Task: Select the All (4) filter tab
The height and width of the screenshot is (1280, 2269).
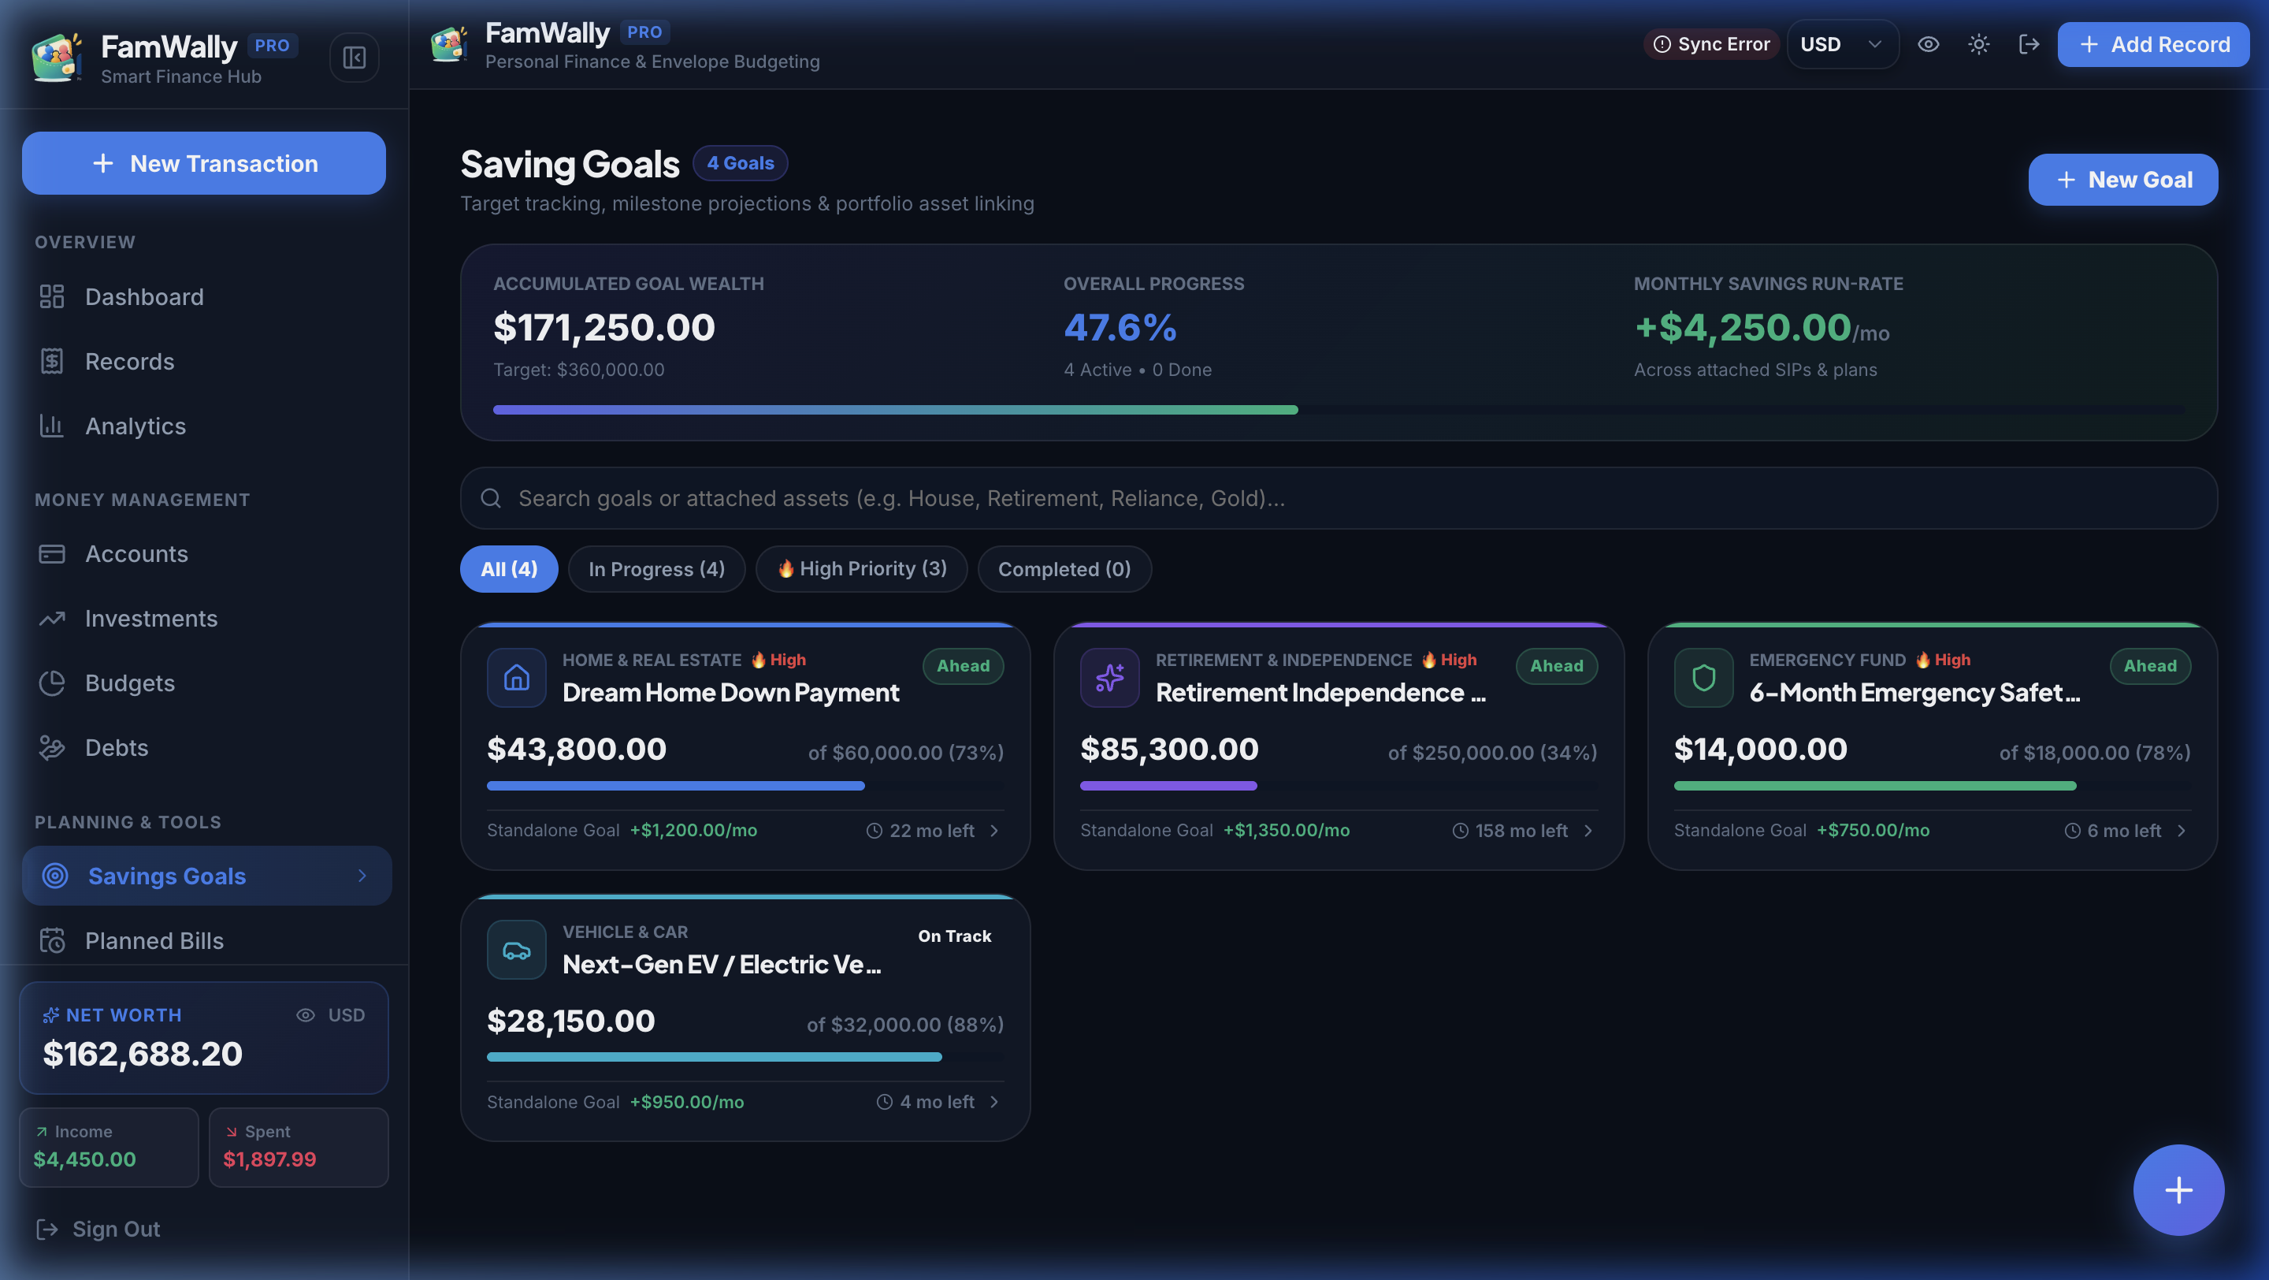Action: click(509, 569)
